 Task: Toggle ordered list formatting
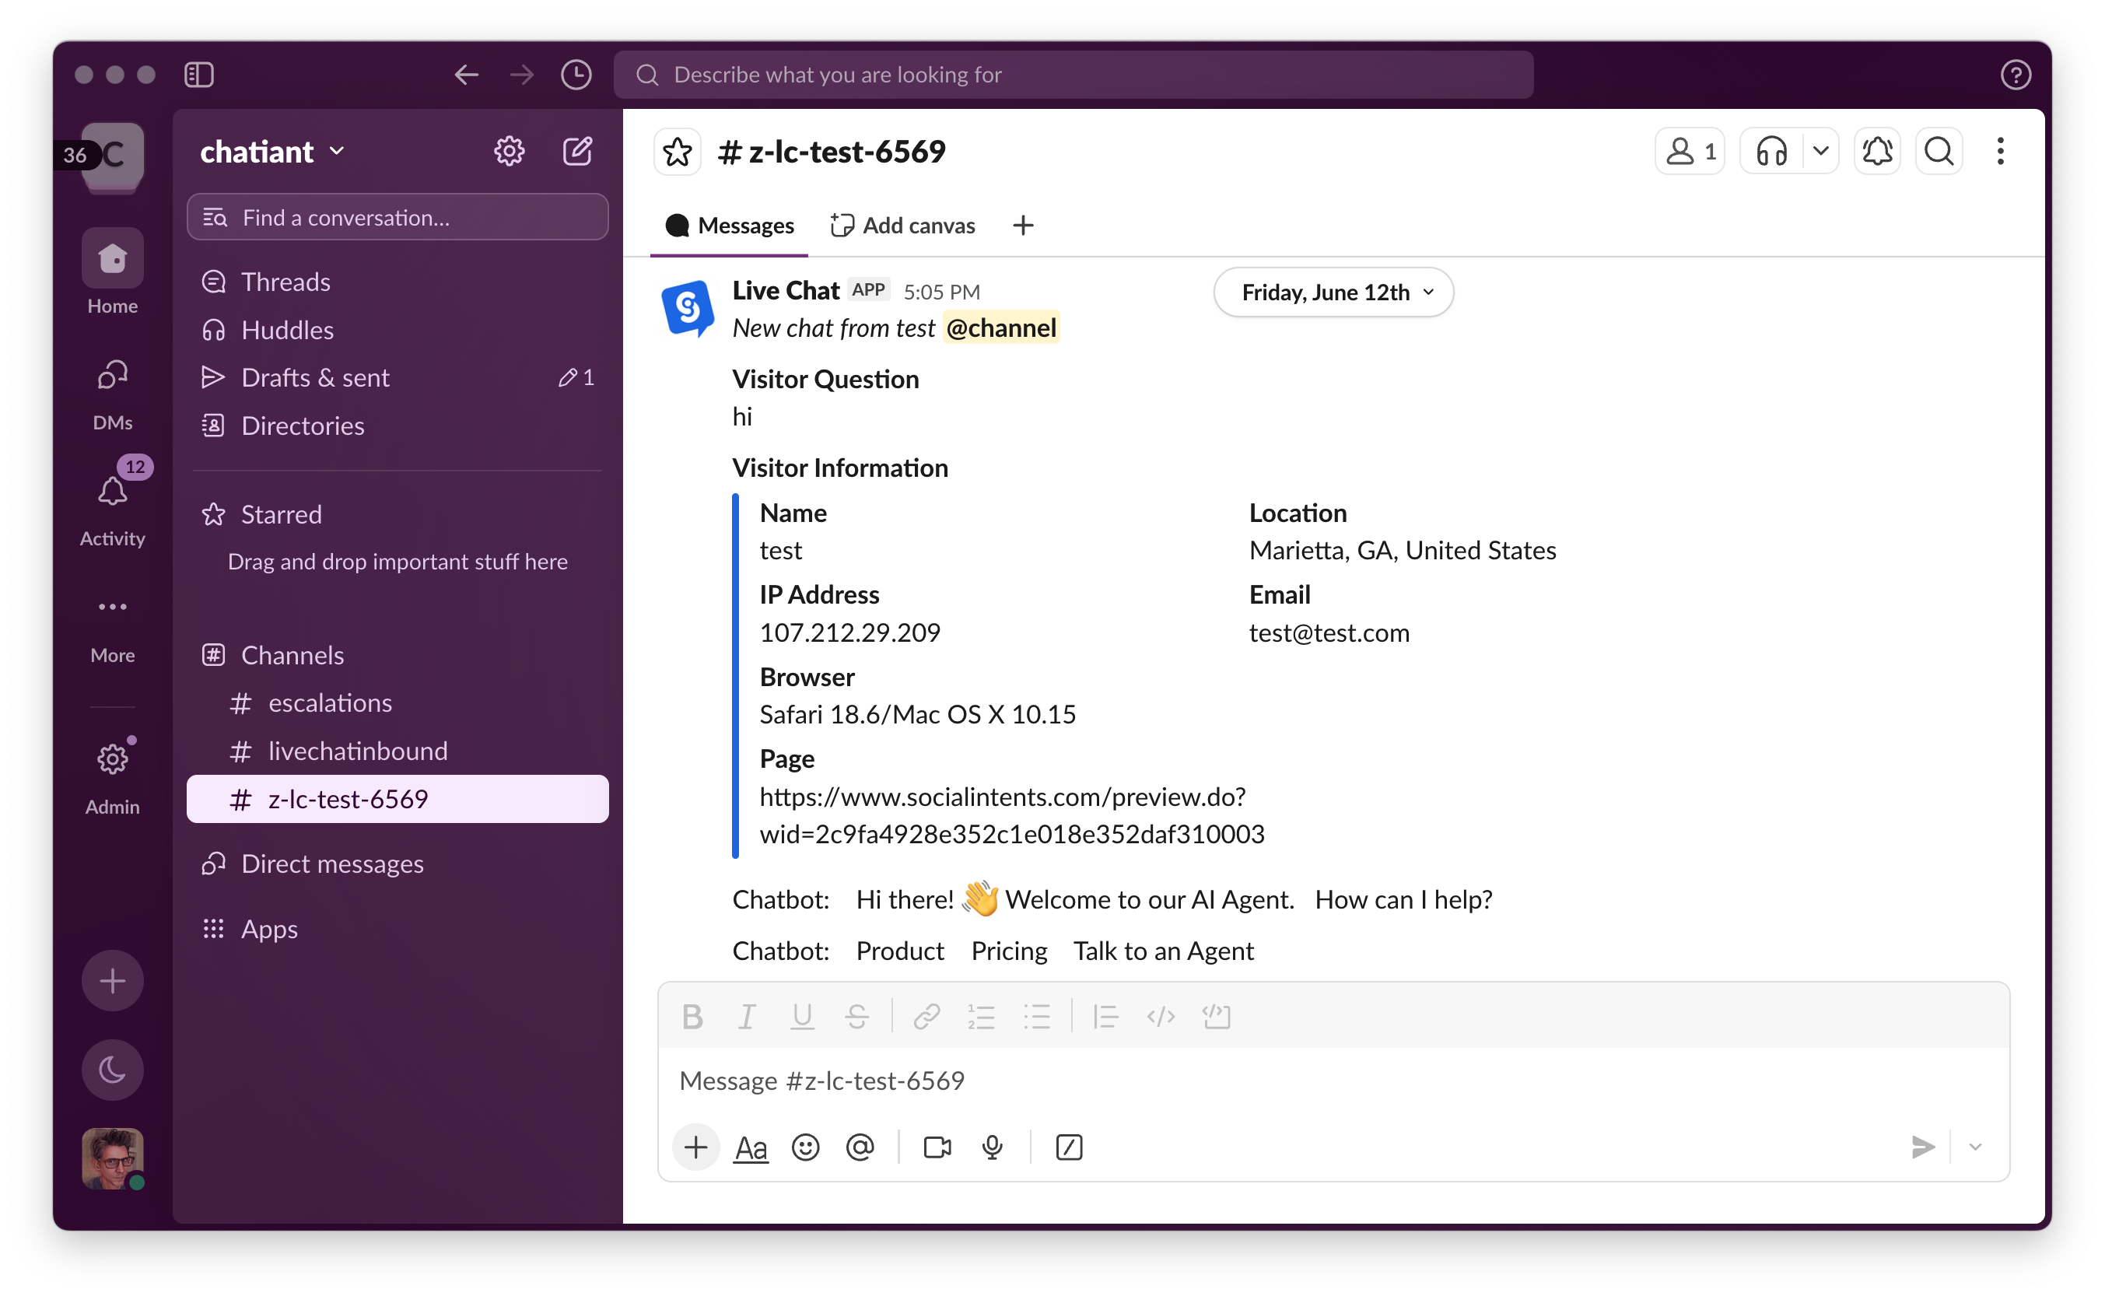982,1017
